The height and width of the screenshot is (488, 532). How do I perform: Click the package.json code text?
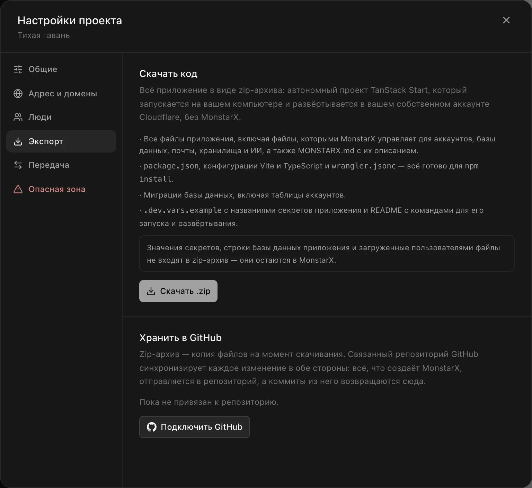click(x=171, y=166)
